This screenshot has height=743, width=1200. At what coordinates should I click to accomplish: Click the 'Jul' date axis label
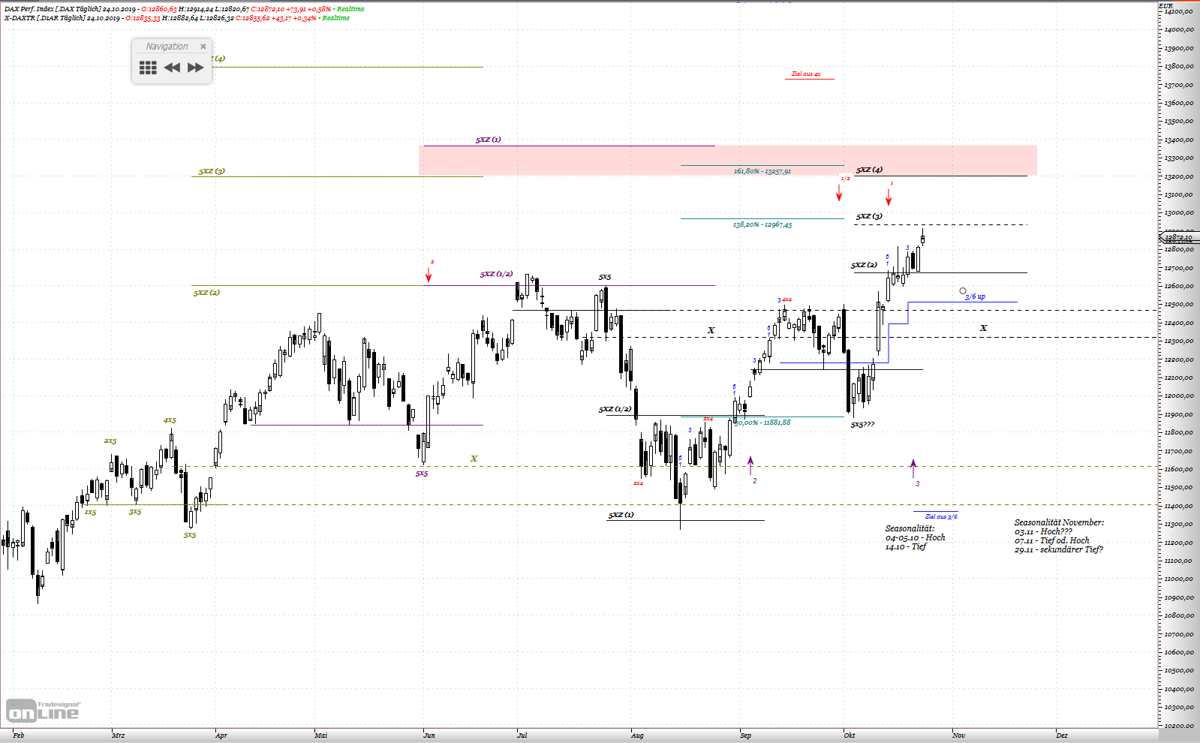(x=522, y=735)
